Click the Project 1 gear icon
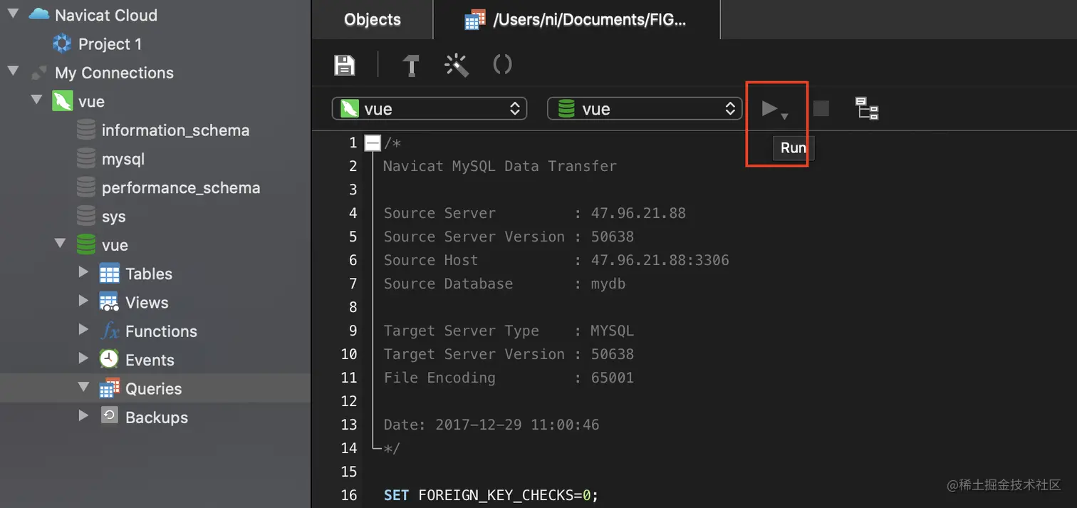Screen dimensions: 1077x508 63,43
